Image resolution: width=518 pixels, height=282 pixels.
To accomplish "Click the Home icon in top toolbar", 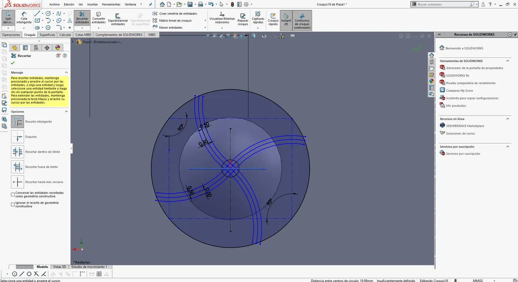I will pyautogui.click(x=162, y=4).
